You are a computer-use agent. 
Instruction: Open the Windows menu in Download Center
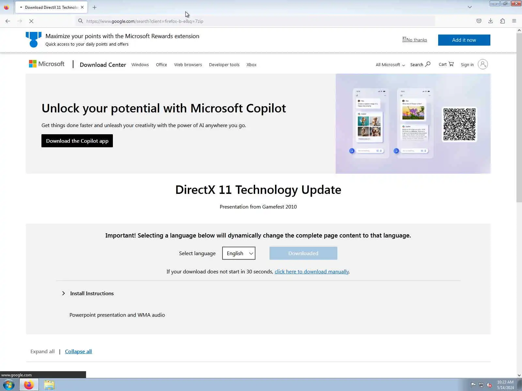click(x=140, y=65)
